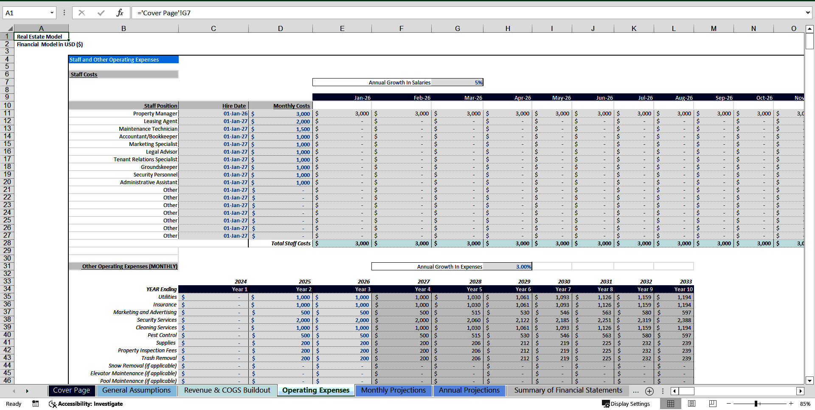Open the Cover Page sheet tab

click(71, 390)
